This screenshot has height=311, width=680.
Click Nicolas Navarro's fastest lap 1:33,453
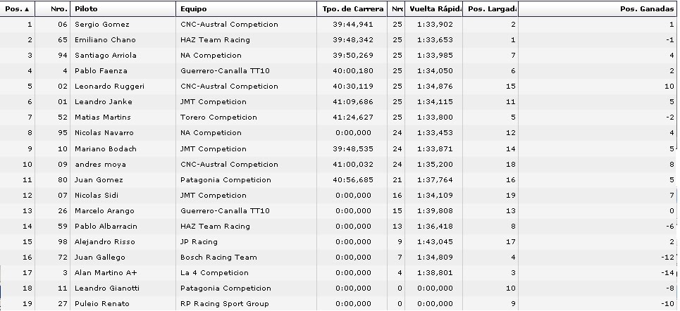(435, 133)
